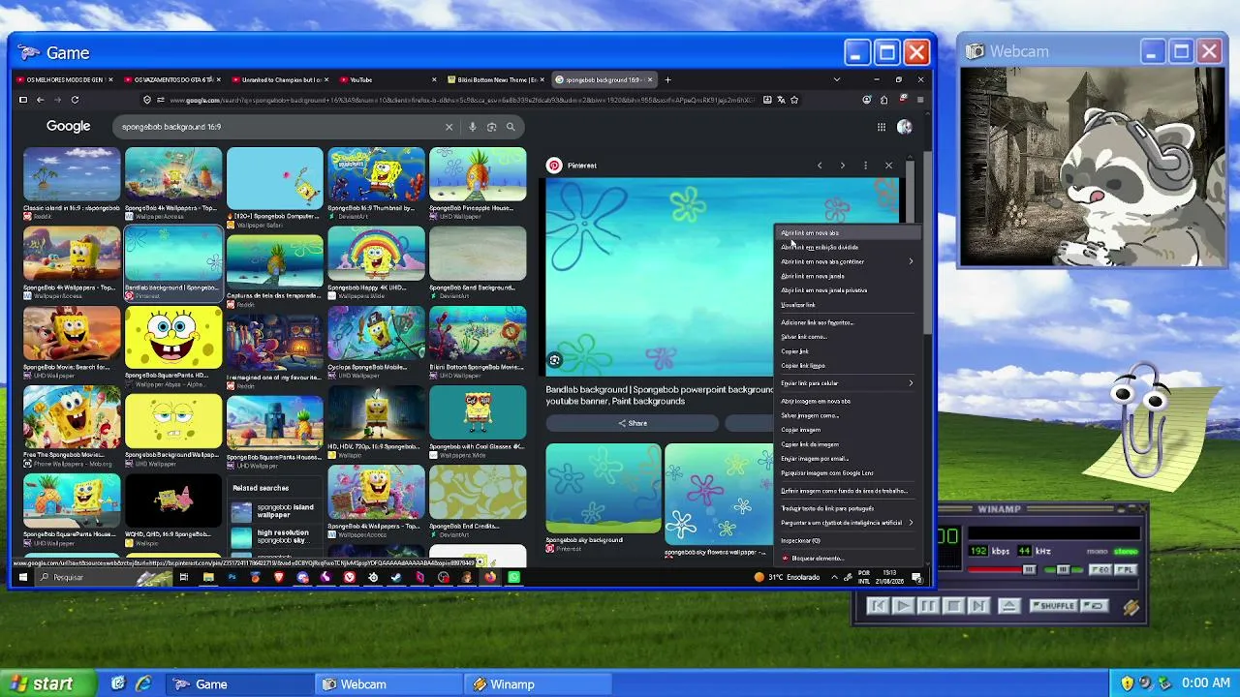Toggle the Winamp PL playlist window
The height and width of the screenshot is (697, 1240).
coord(1124,570)
